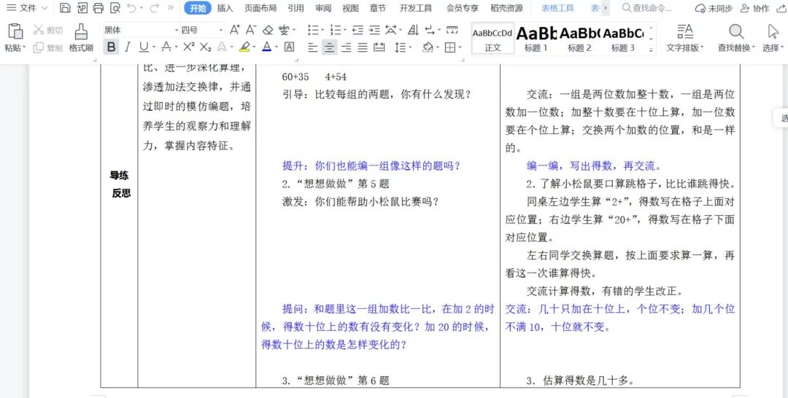Click the share/export icon at top right
The width and height of the screenshot is (788, 398).
[x=783, y=8]
